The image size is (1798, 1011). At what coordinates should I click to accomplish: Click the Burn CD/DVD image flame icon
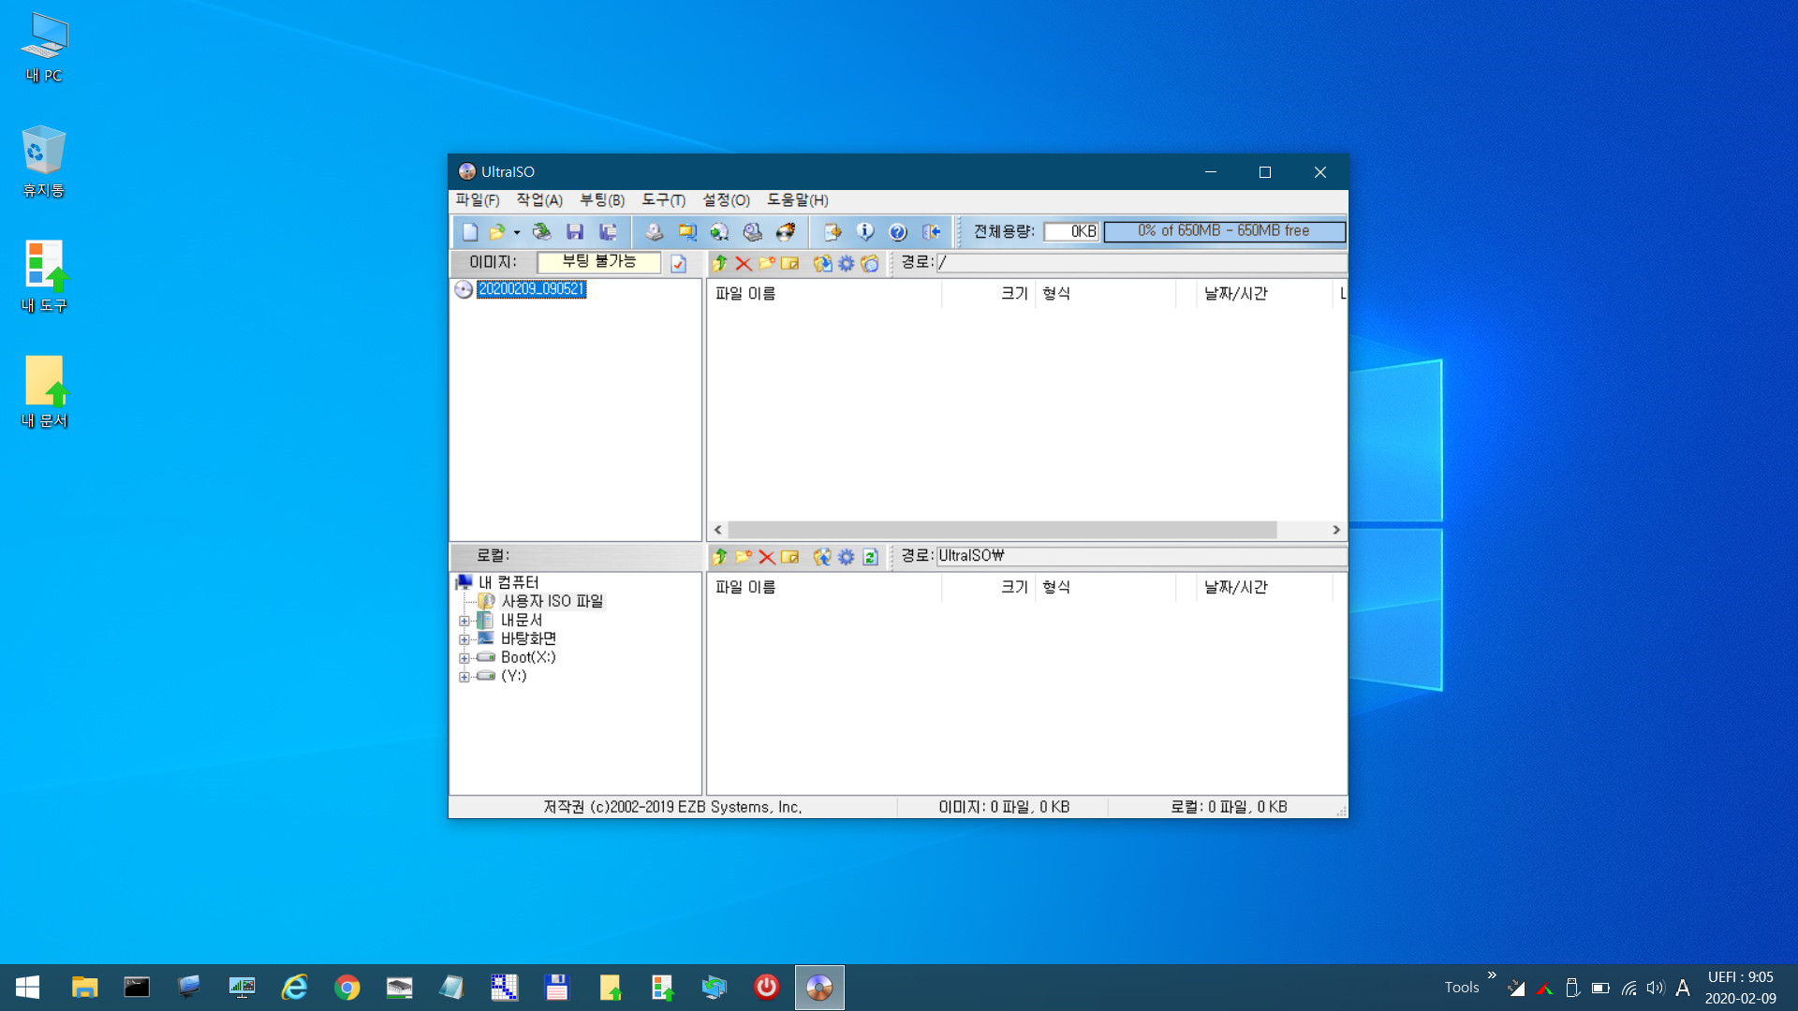point(786,231)
